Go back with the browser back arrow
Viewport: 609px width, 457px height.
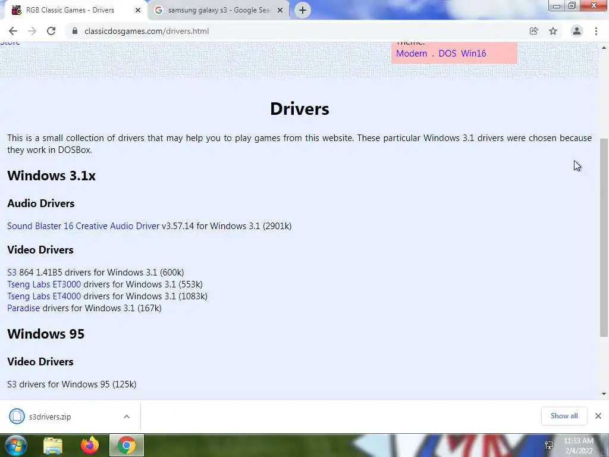tap(13, 31)
